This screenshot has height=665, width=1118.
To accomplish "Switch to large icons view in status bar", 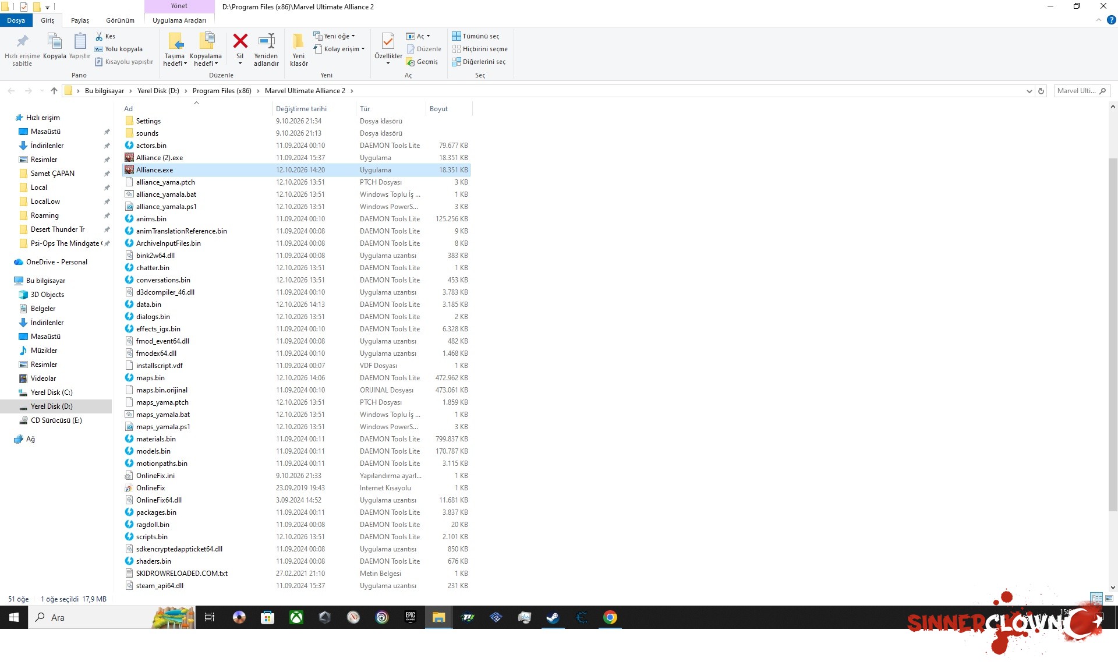I will tap(1109, 599).
